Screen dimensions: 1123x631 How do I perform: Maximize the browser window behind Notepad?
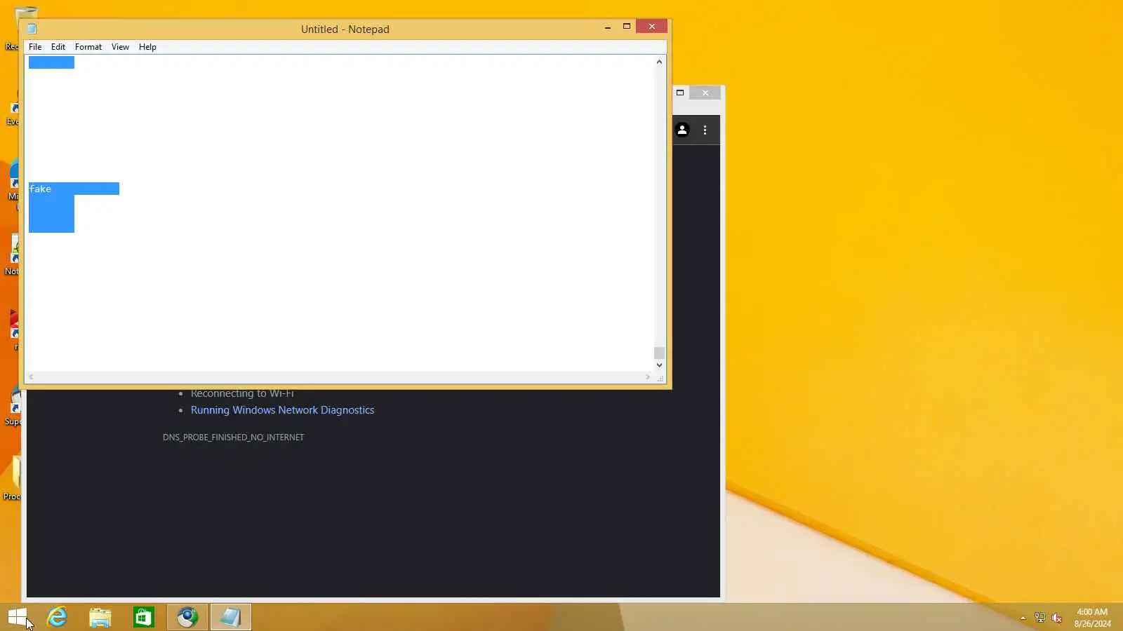coord(680,93)
